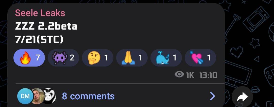Open the DM commenter avatar

(x=25, y=96)
